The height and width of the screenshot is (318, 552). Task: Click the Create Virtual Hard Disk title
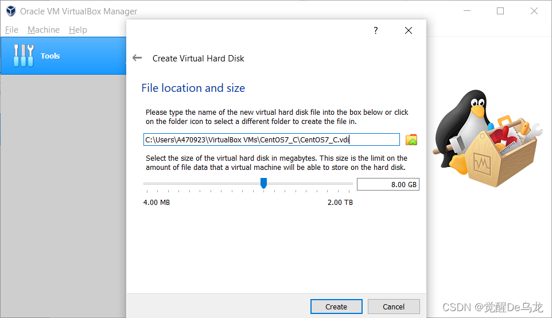(x=198, y=59)
